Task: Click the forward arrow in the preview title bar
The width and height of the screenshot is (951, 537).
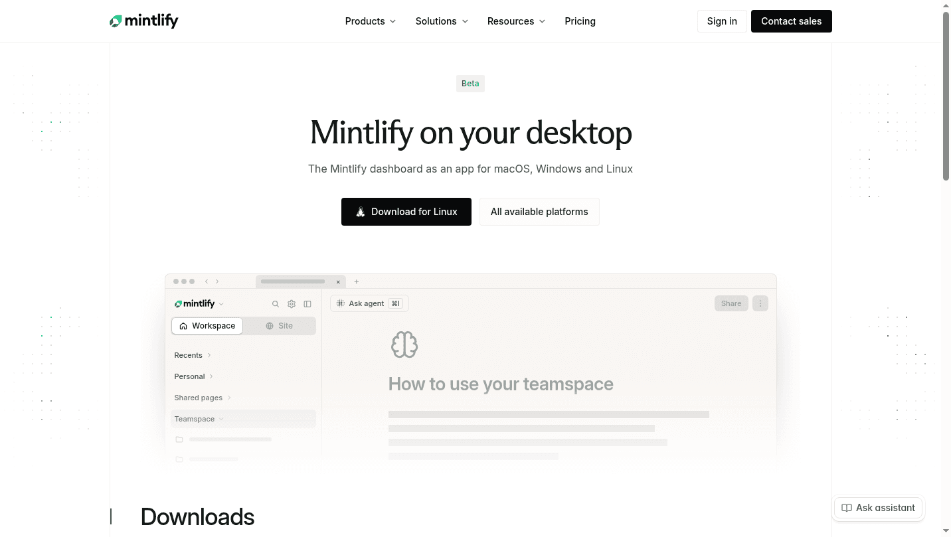Action: point(217,281)
